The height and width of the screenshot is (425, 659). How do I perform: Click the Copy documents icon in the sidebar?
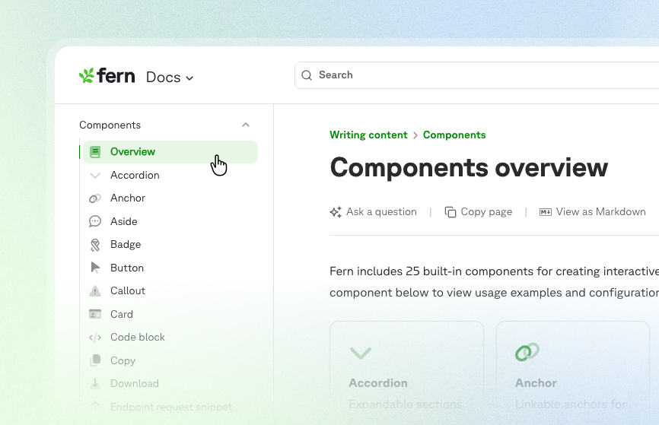tap(95, 360)
